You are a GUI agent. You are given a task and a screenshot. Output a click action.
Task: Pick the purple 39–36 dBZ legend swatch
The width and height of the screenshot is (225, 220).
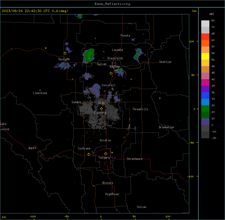[205, 89]
